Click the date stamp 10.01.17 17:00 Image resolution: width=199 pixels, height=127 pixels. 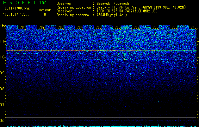point(16,15)
